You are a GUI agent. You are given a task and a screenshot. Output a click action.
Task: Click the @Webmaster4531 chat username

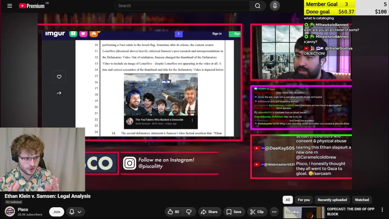[x=279, y=164]
